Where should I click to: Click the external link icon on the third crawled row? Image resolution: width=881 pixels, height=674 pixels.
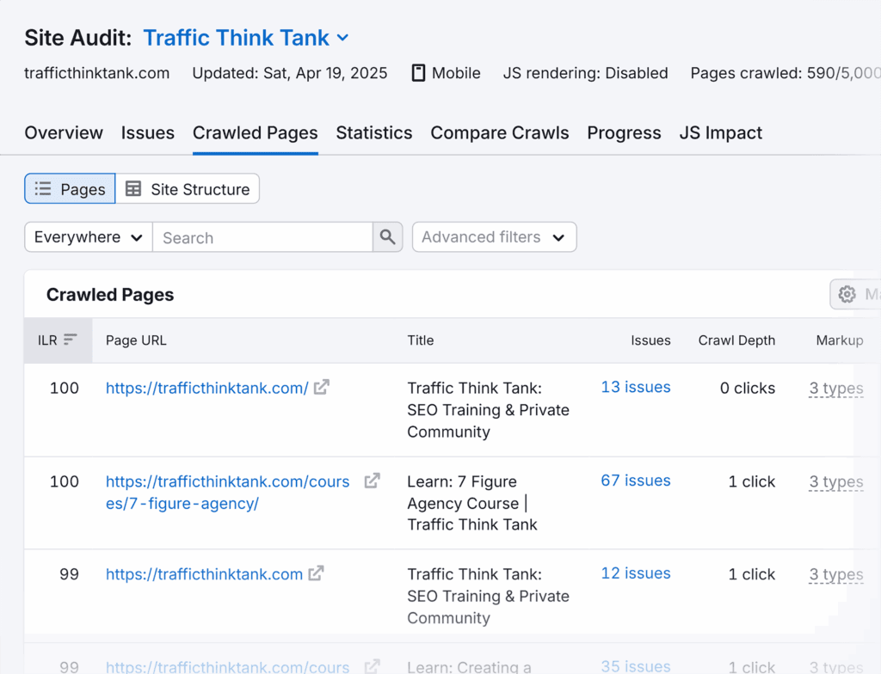315,573
